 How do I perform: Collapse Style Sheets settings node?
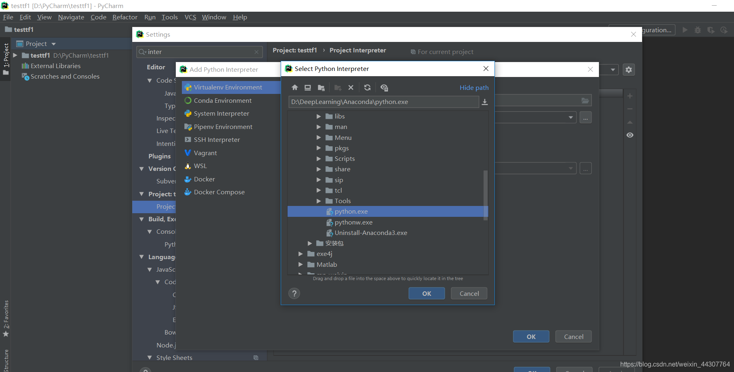(x=150, y=357)
